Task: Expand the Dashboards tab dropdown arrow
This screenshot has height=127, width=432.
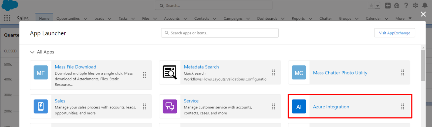Action: click(x=283, y=19)
